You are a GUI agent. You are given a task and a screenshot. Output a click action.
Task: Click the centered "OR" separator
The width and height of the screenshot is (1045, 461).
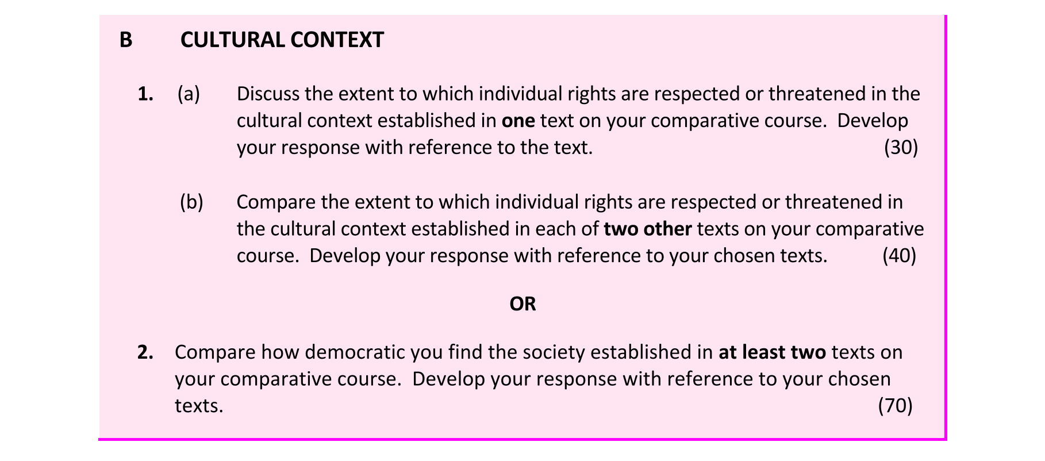(x=522, y=304)
